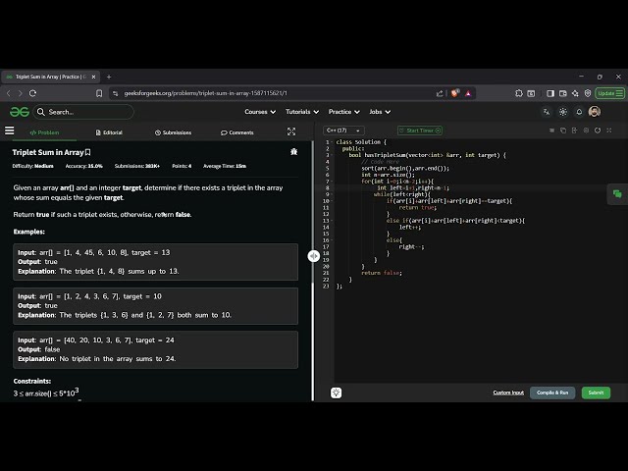Click the Brave VPN icon

coord(588,93)
